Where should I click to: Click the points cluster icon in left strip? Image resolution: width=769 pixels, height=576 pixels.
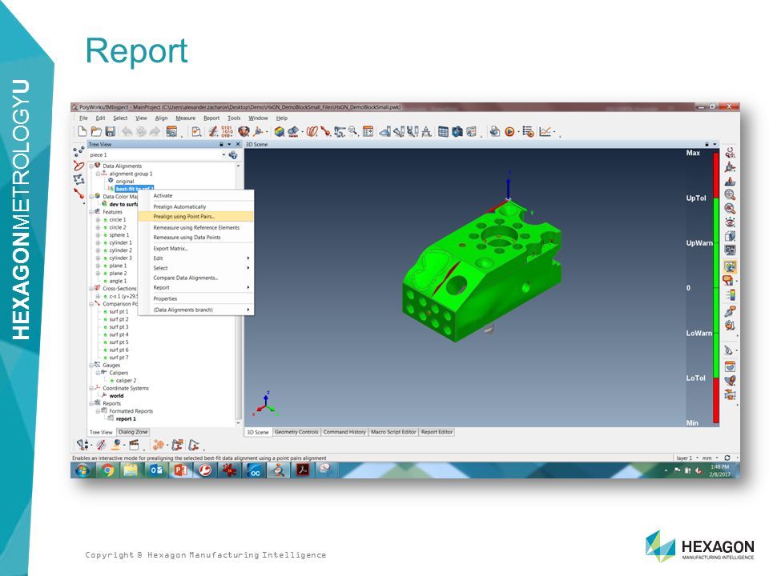click(79, 152)
